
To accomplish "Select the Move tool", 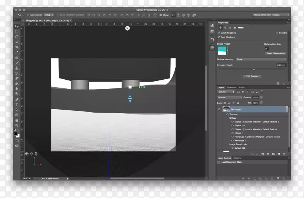I will (17, 26).
